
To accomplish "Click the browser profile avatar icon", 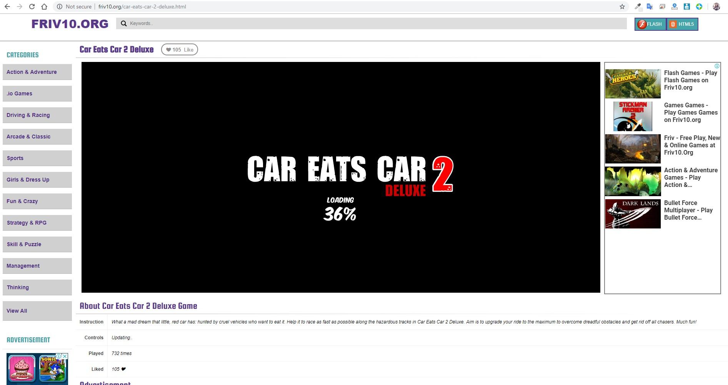I will pyautogui.click(x=717, y=7).
